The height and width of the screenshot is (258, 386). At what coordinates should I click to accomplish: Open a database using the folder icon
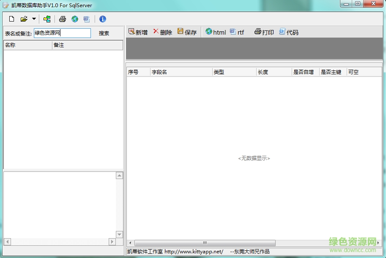[x=24, y=19]
